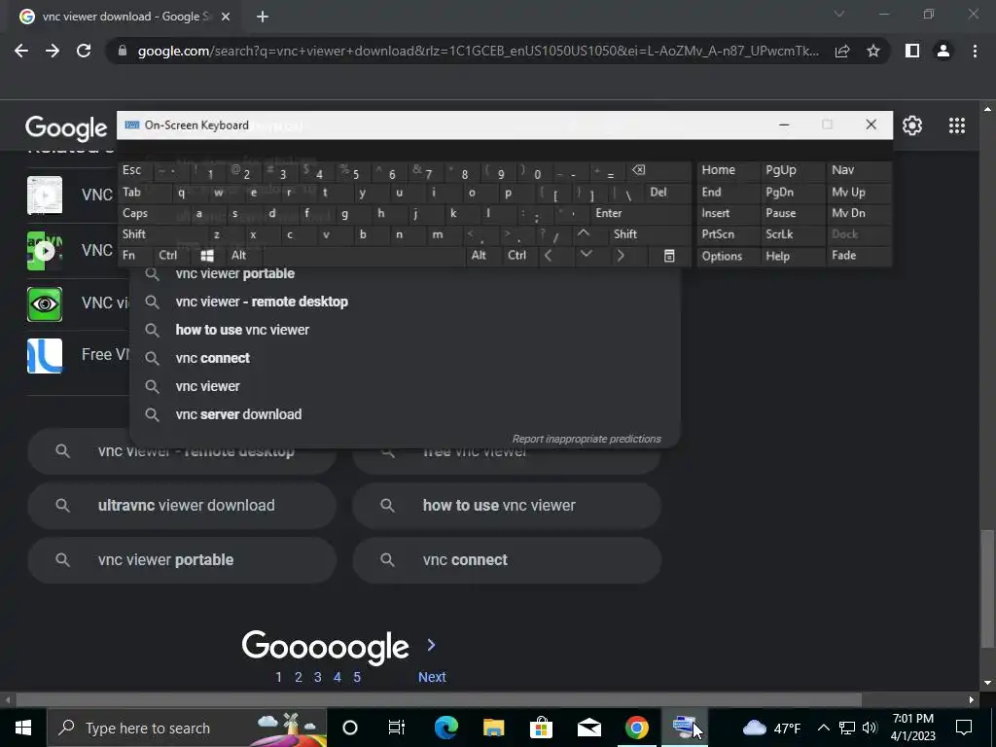Click the taskbar search box
996x747 pixels.
pos(187,728)
